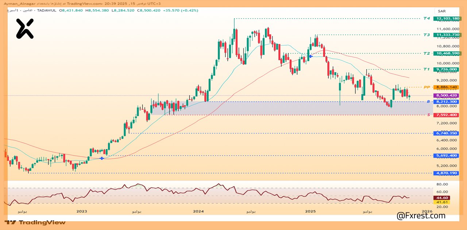
Task: Select the orange PP pivot label 8,886.140
Action: [x=447, y=87]
